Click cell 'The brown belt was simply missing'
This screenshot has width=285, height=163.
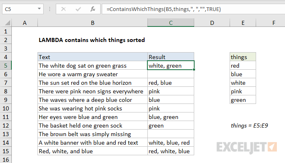point(92,134)
